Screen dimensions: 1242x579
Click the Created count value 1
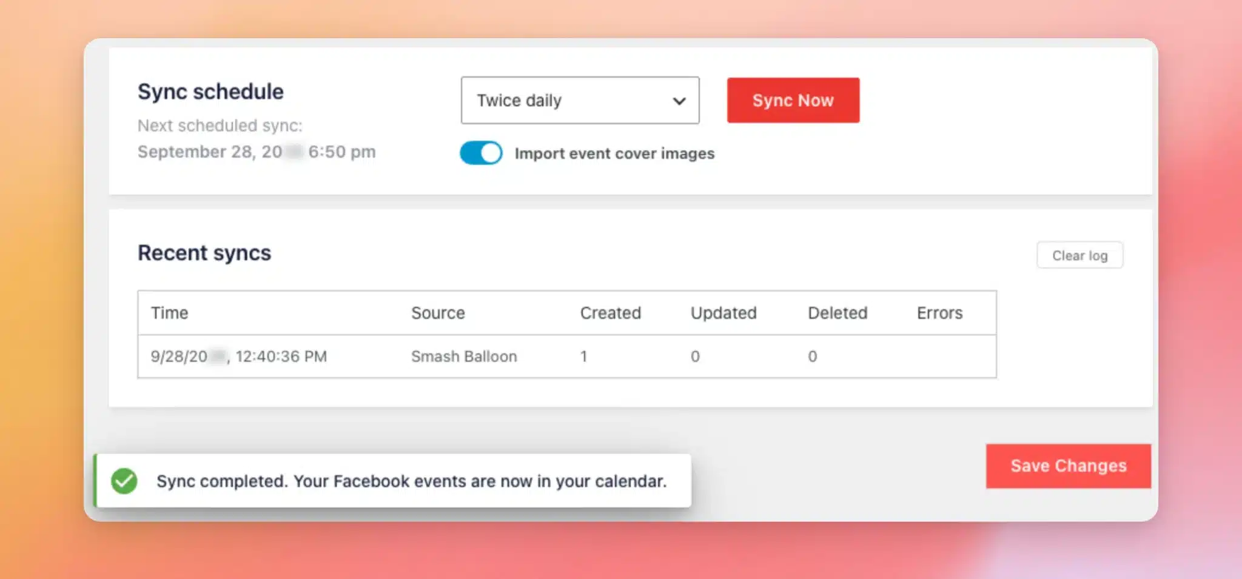[583, 356]
